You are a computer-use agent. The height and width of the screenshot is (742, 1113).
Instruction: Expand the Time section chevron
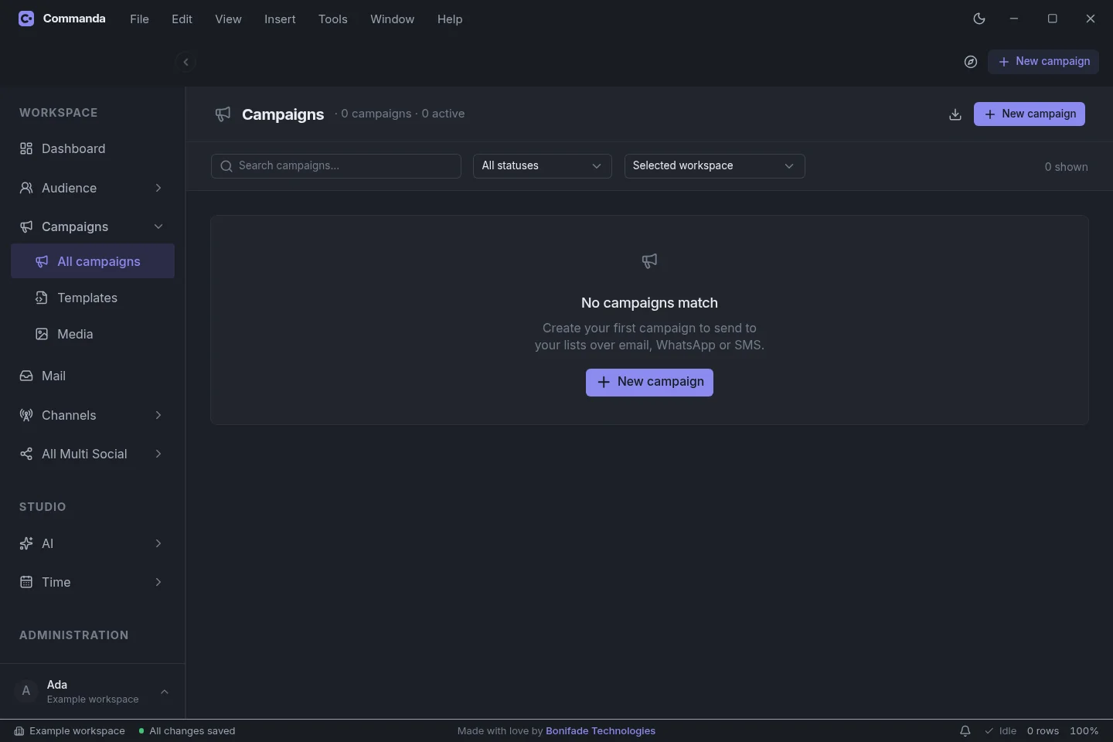click(x=158, y=582)
